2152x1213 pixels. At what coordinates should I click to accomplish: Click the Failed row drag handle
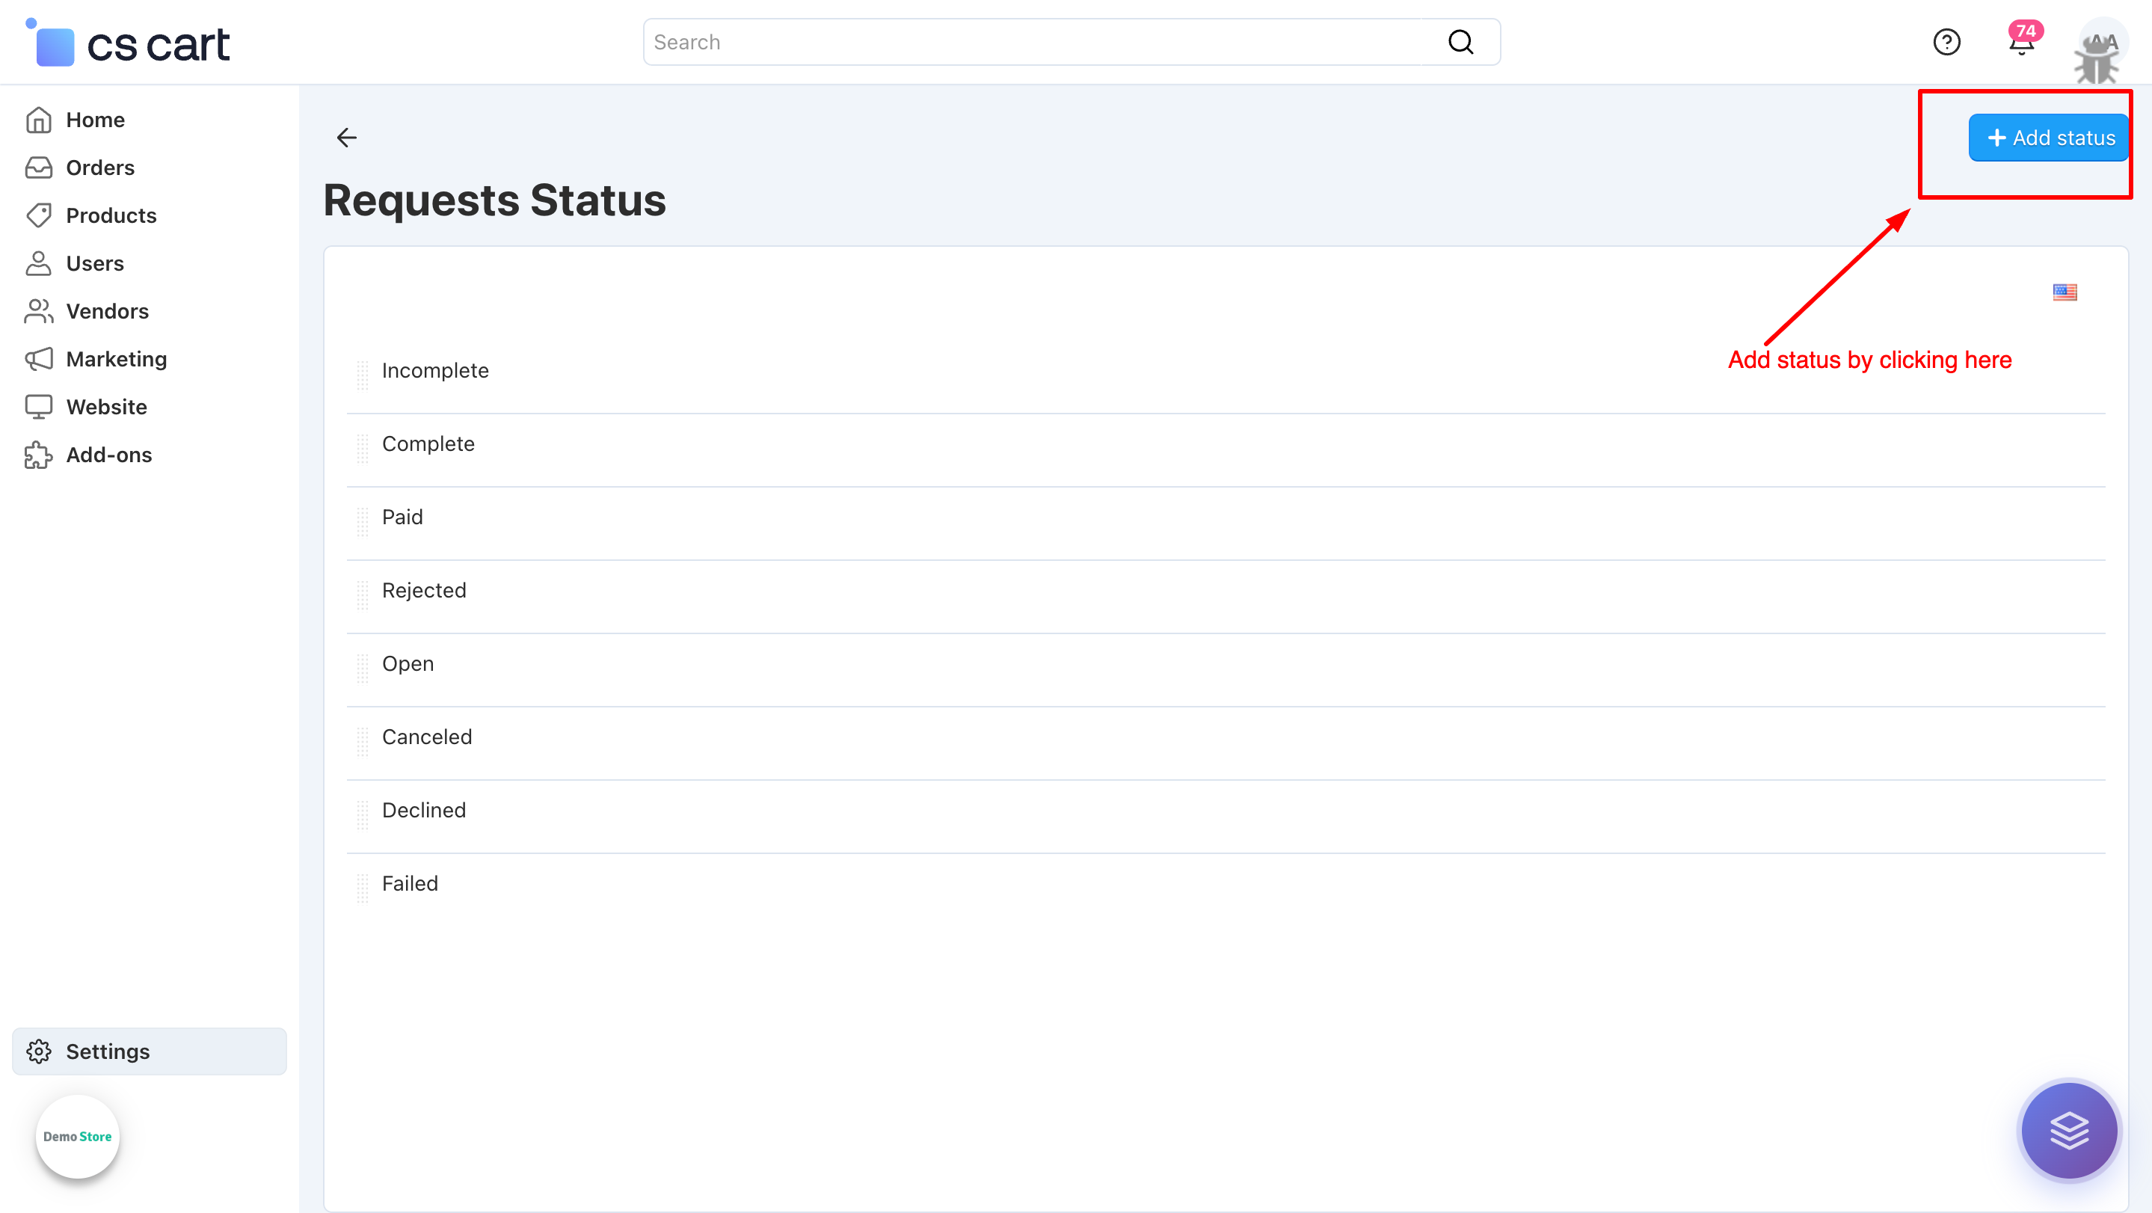coord(363,888)
